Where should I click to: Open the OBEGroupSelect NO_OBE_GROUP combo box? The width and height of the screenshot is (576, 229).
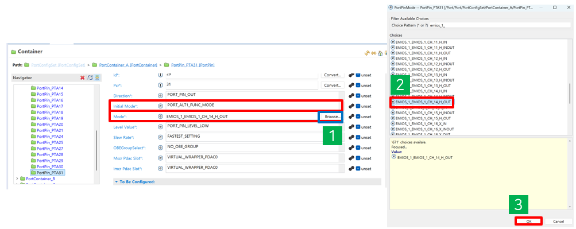[254, 148]
